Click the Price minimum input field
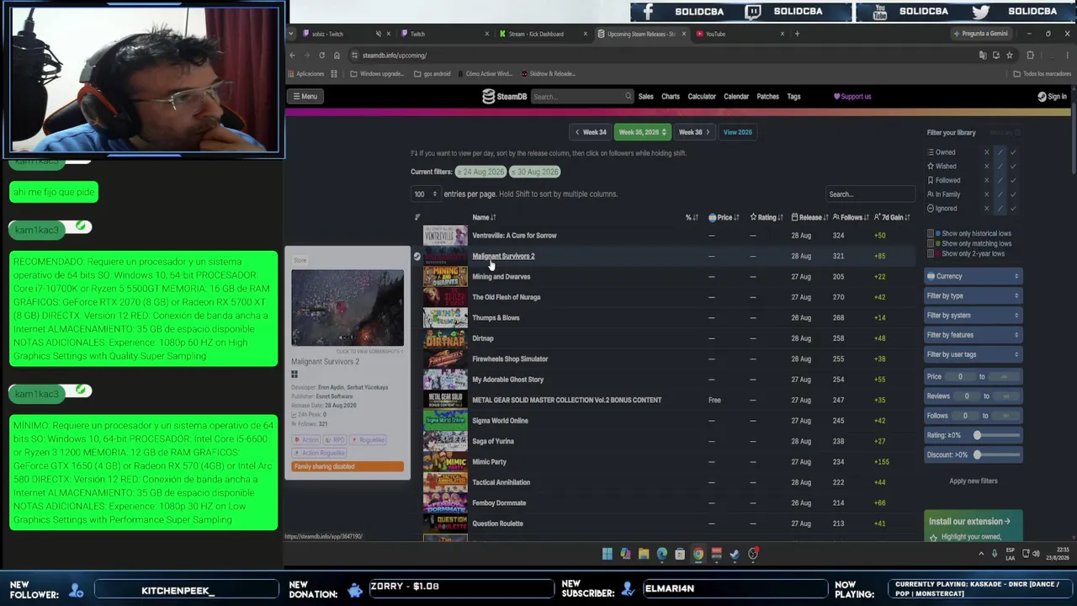This screenshot has width=1077, height=606. point(960,377)
